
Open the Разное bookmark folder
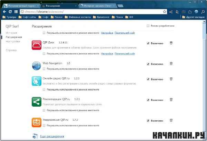click(57, 17)
